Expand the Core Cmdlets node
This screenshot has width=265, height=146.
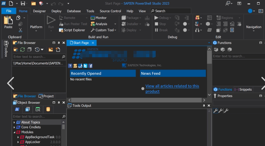click(x=14, y=127)
